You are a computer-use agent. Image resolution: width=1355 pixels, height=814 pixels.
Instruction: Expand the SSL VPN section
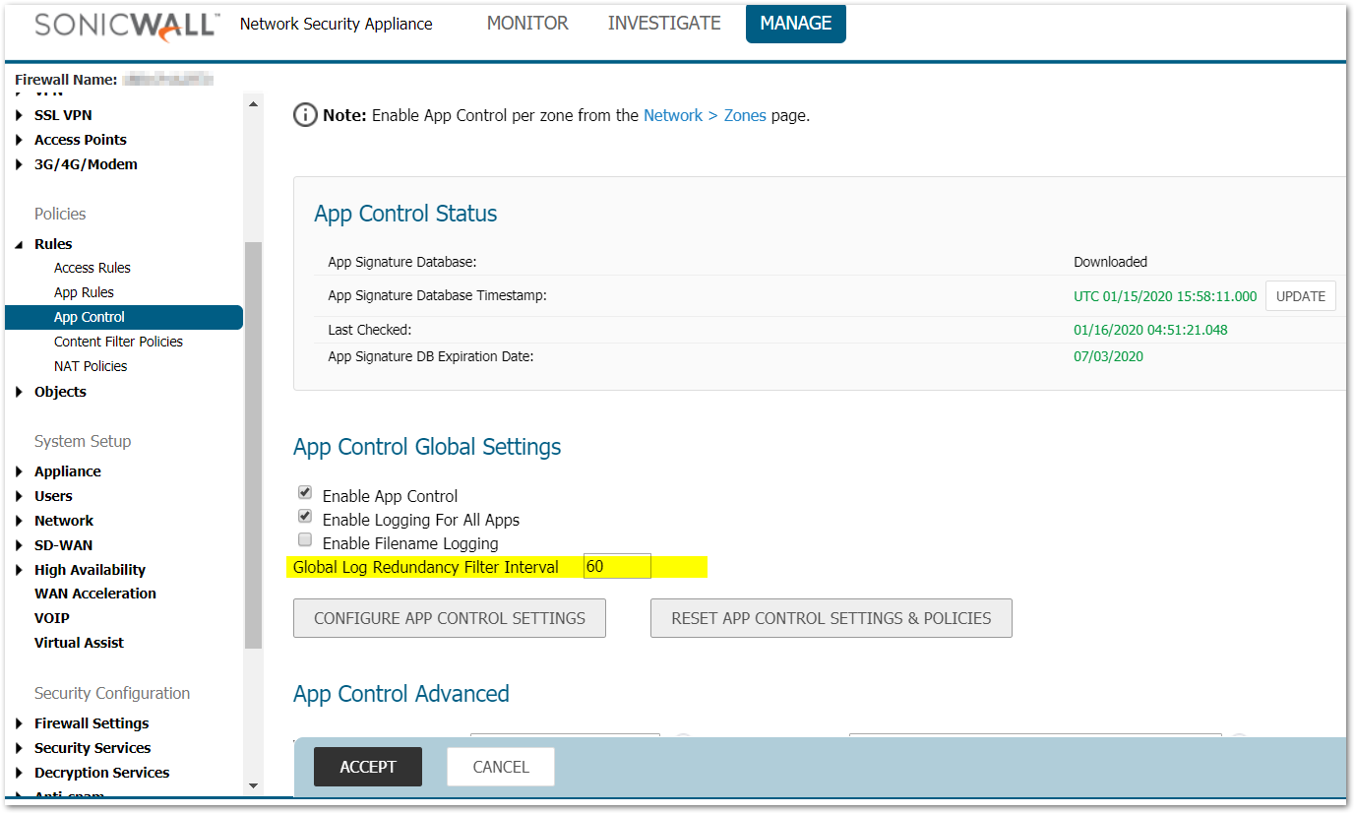[x=20, y=115]
